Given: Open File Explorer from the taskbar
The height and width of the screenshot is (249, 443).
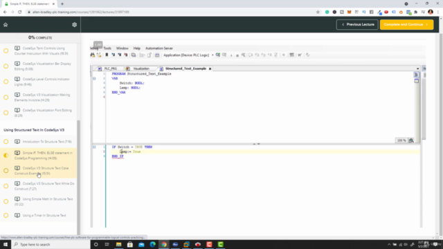Looking at the screenshot, I should click(118, 244).
